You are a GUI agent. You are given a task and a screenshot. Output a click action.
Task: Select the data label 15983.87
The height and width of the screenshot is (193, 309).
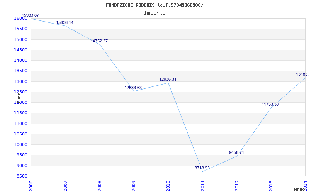tap(31, 15)
